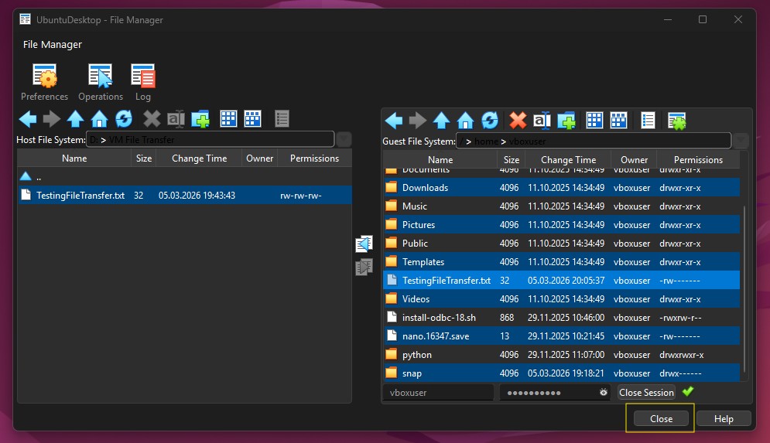Go to the home directory in host panel
Image resolution: width=770 pixels, height=443 pixels.
(99, 119)
